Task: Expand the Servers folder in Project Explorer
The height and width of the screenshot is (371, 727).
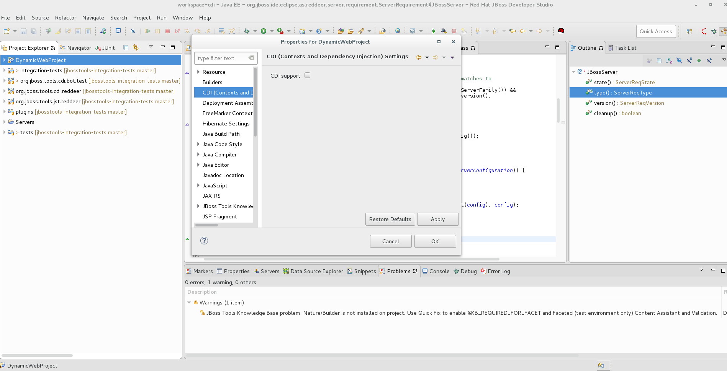Action: 4,122
